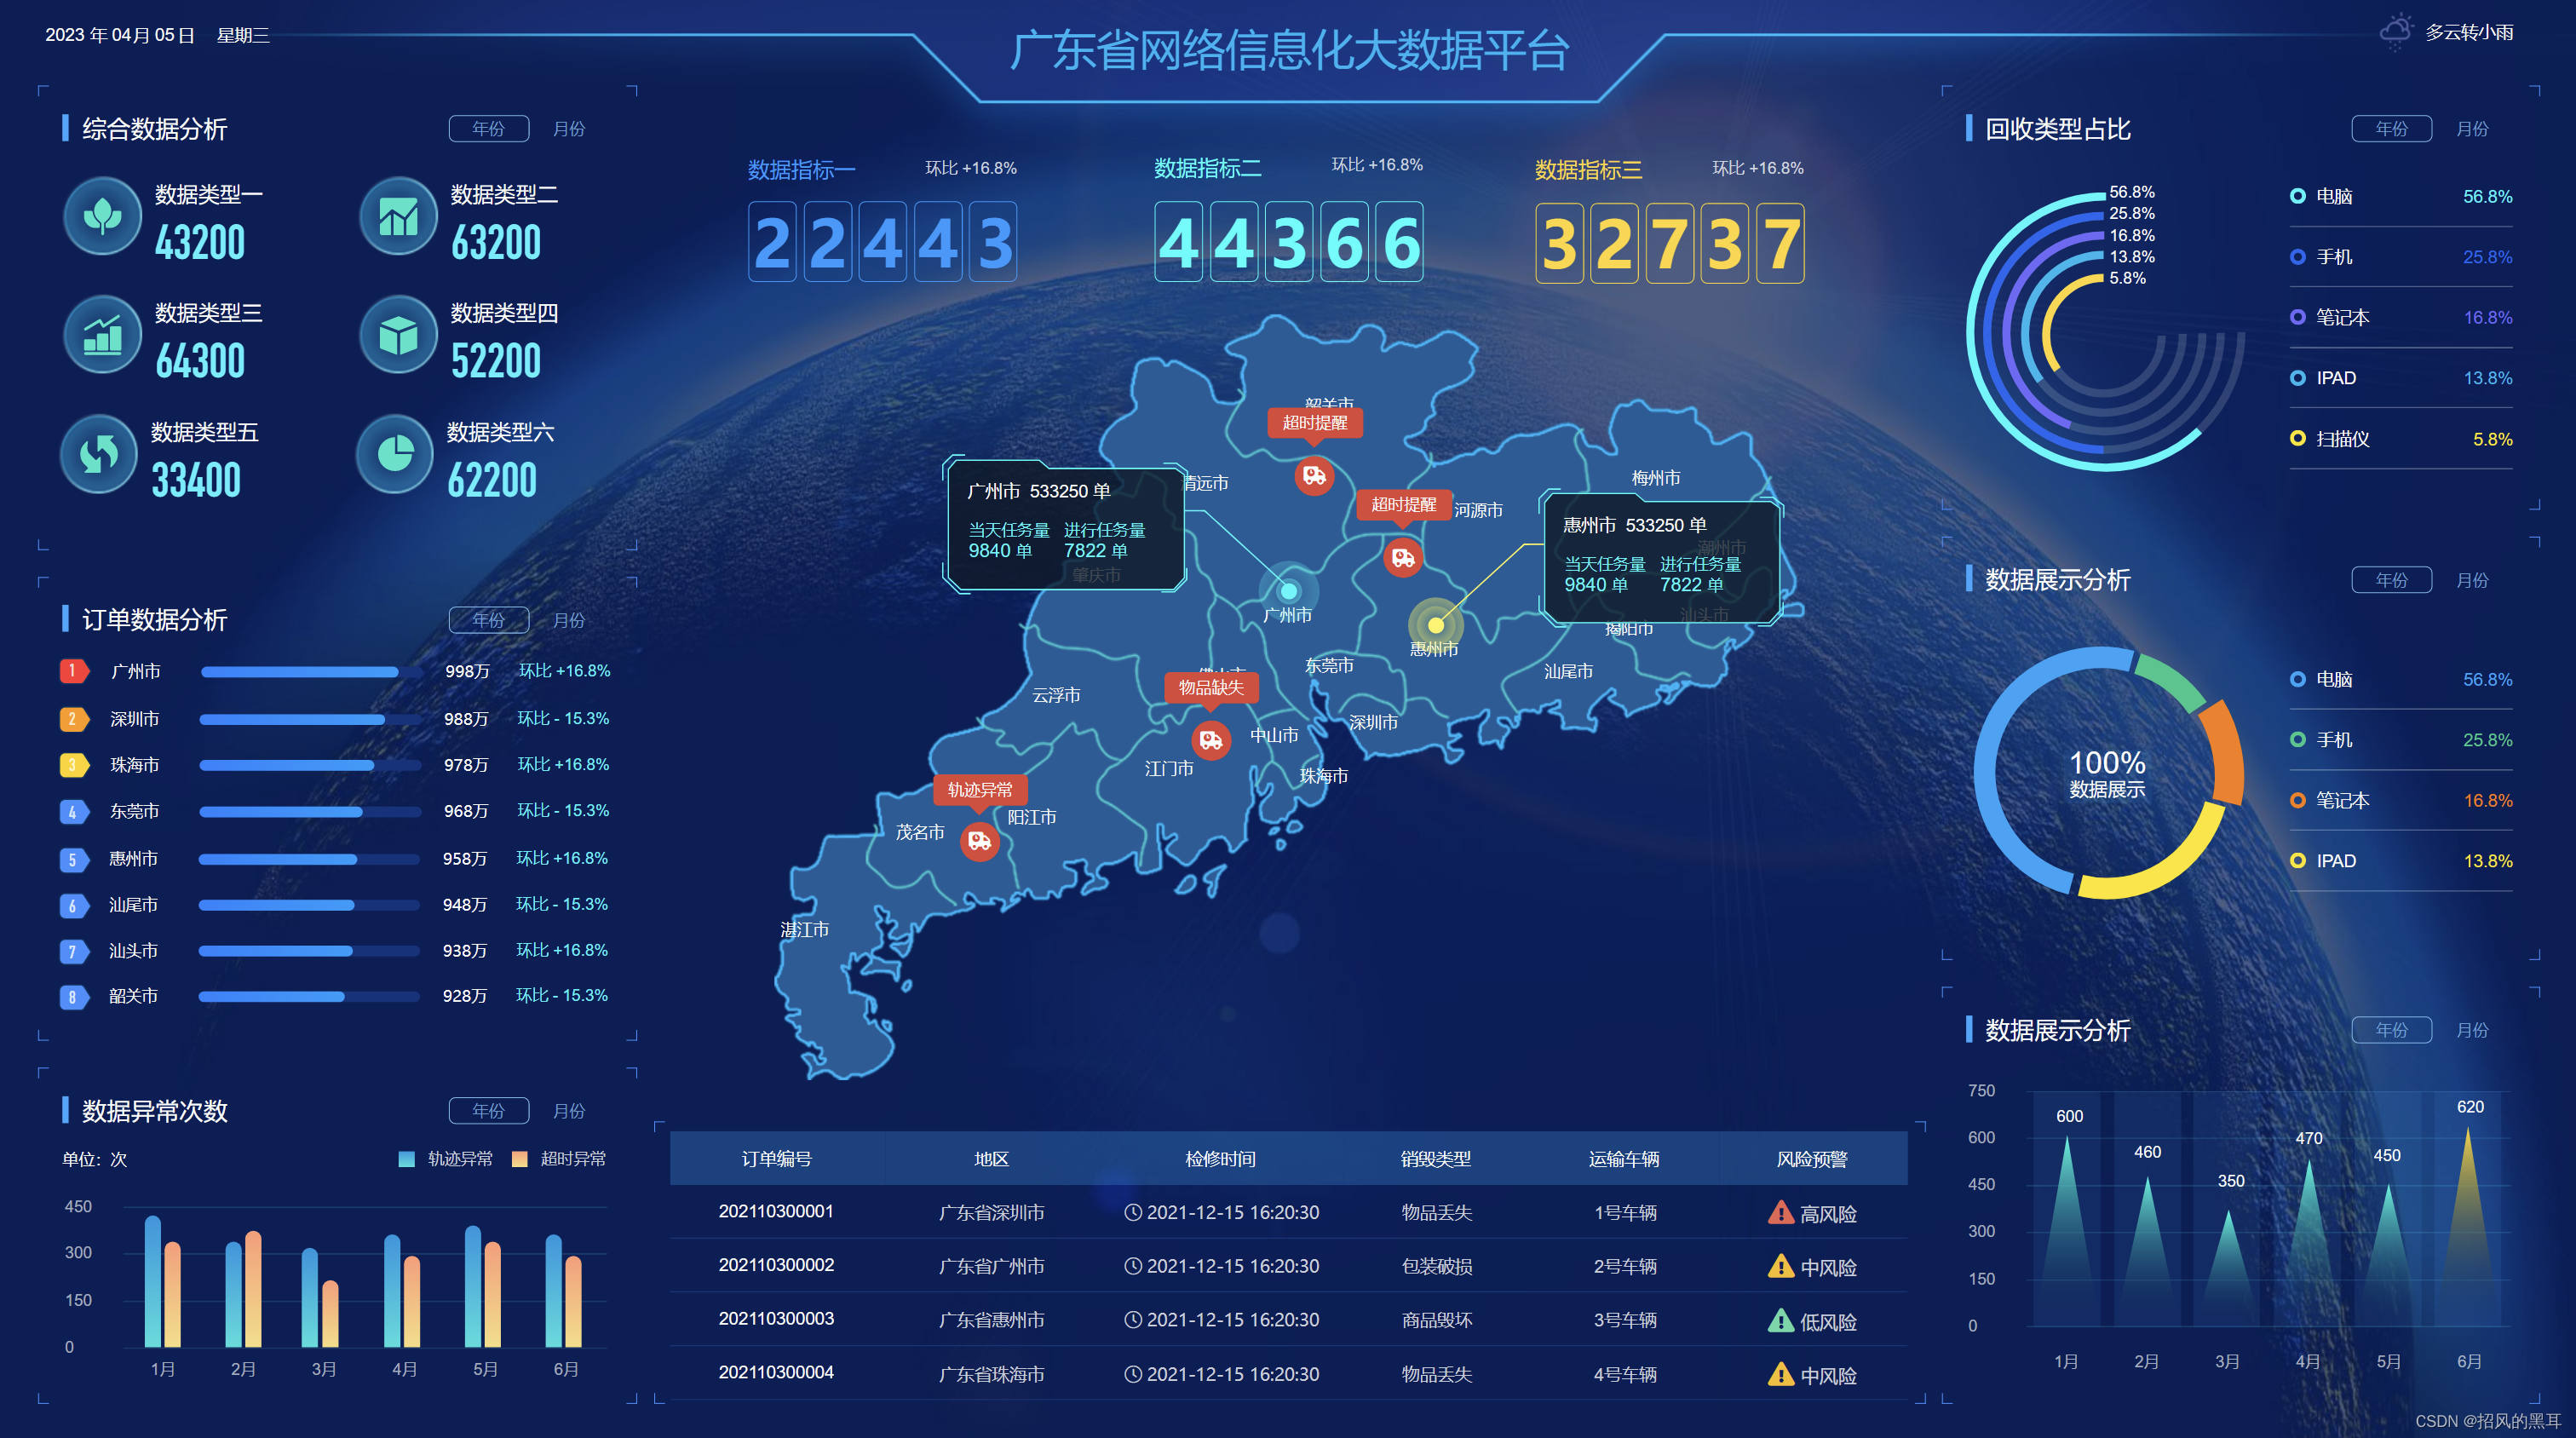The image size is (2576, 1438).
Task: Switch 综合数据分析 to 月份 tab
Action: pos(568,129)
